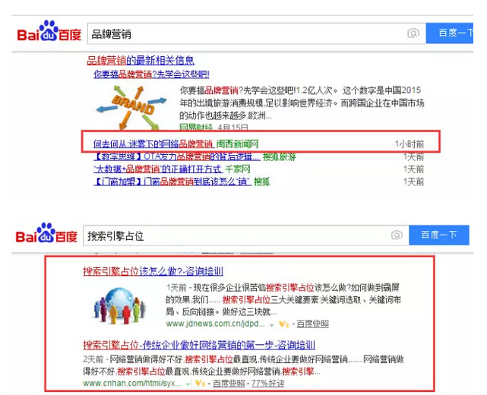Open camera image search in 品牌营销 search box
The height and width of the screenshot is (395, 487).
coord(413,33)
